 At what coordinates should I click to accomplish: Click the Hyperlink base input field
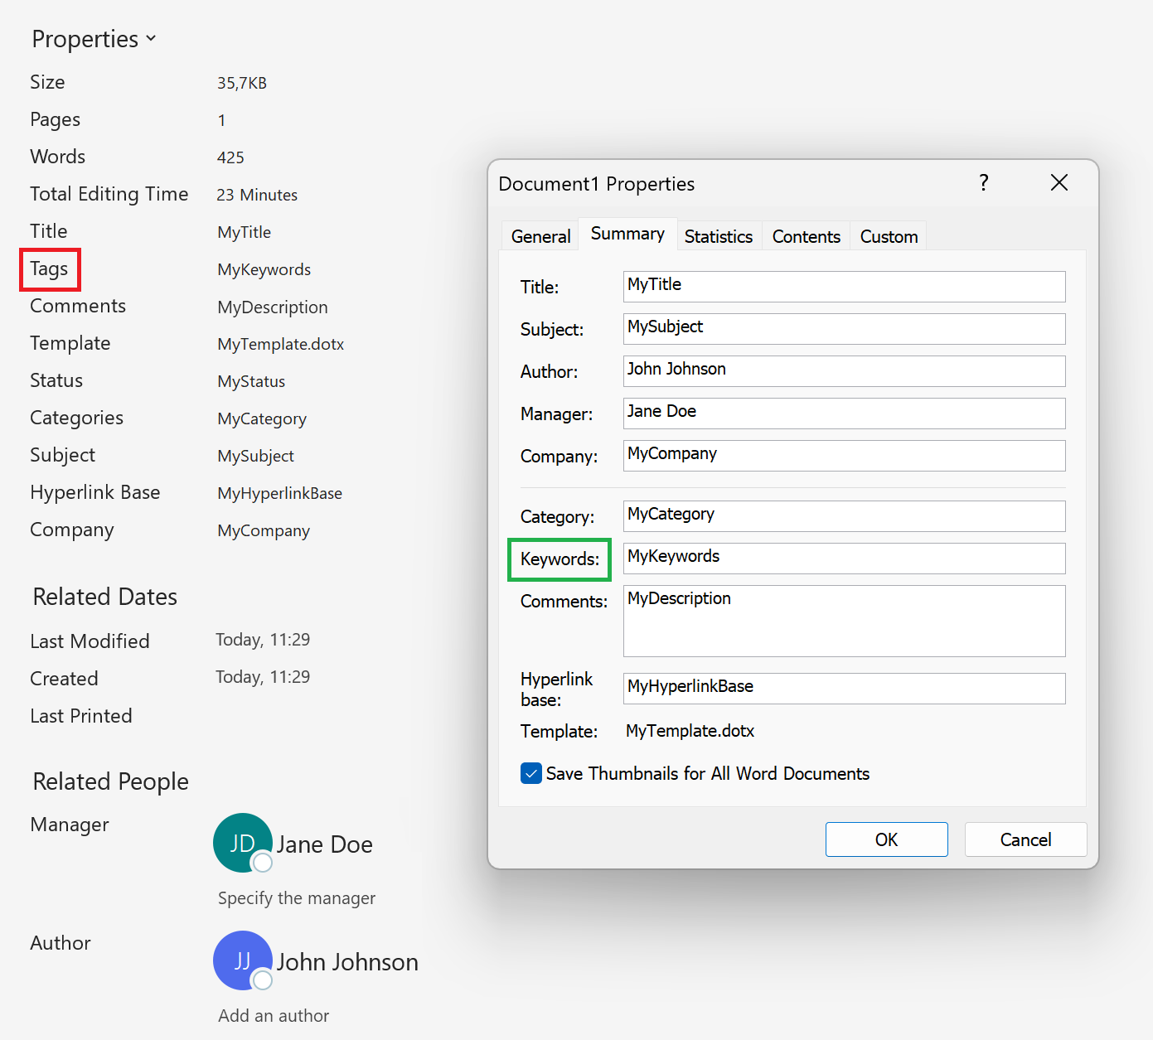(x=844, y=689)
